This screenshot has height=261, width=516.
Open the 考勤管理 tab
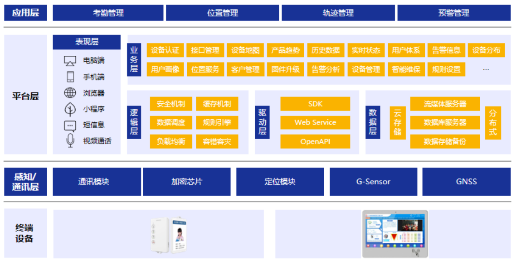108,13
